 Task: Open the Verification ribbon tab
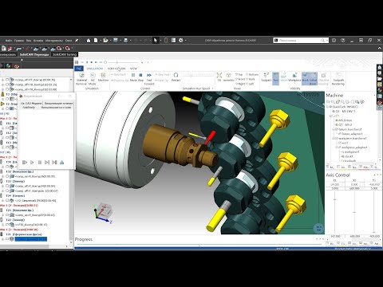(116, 69)
